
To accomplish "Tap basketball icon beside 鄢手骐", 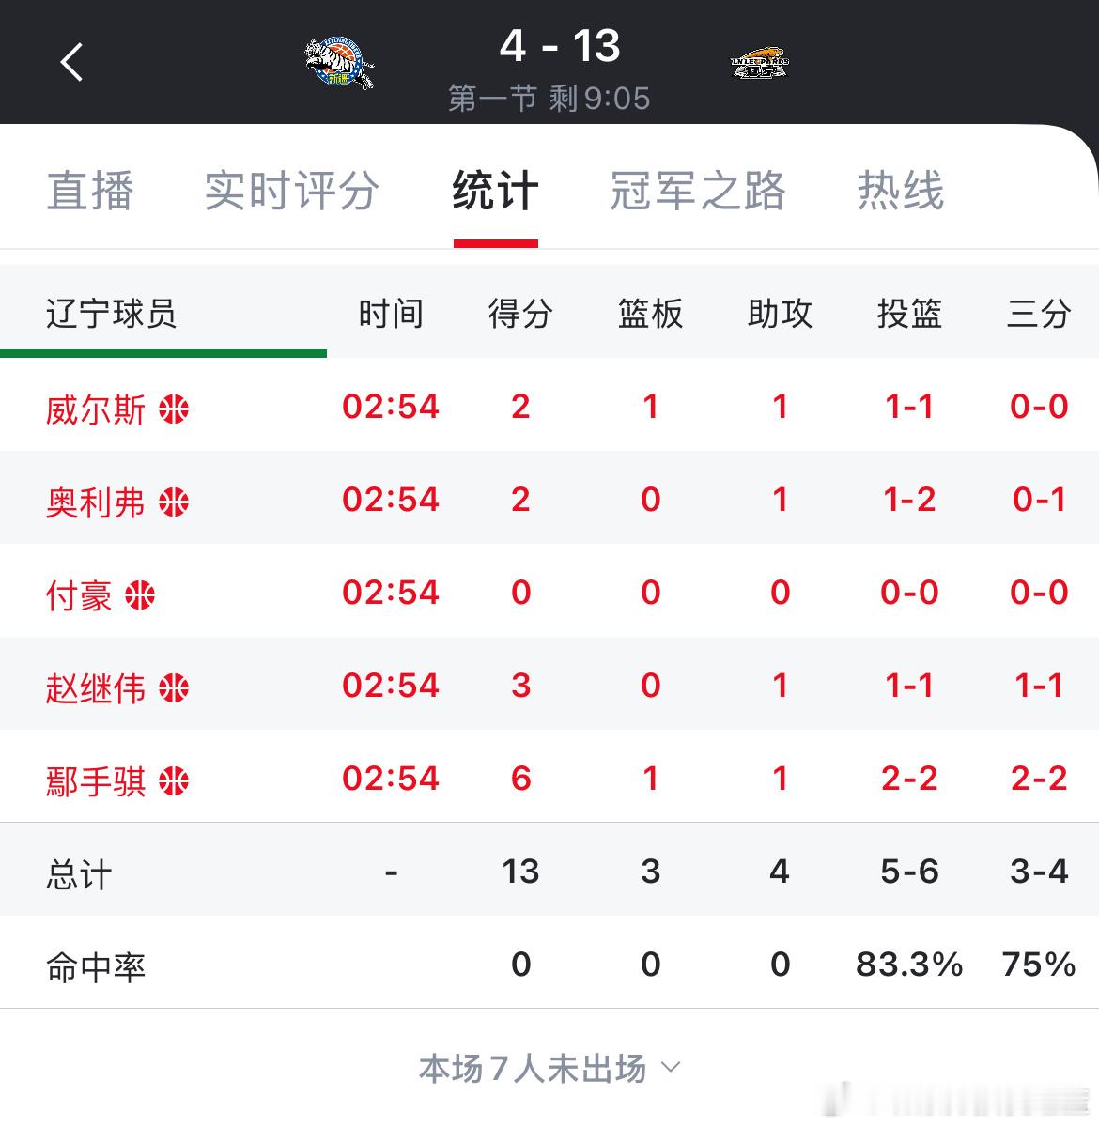I will click(174, 780).
